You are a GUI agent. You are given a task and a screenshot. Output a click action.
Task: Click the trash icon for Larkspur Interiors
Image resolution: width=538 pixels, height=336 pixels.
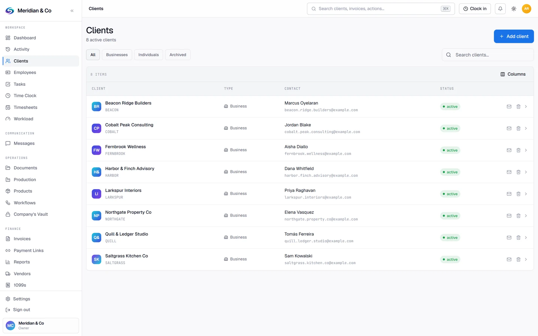point(518,194)
